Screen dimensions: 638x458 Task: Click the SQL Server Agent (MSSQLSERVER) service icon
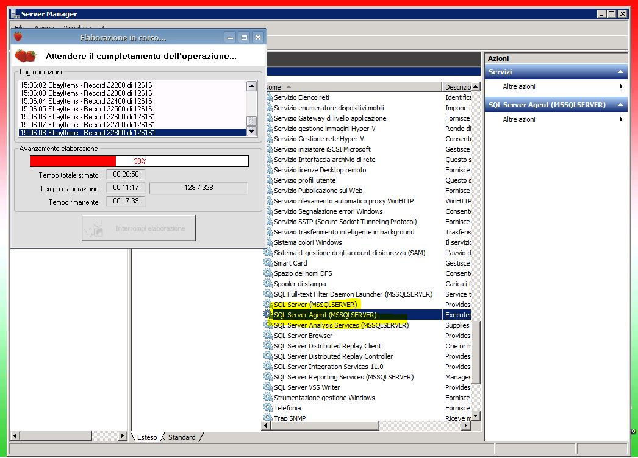(268, 314)
